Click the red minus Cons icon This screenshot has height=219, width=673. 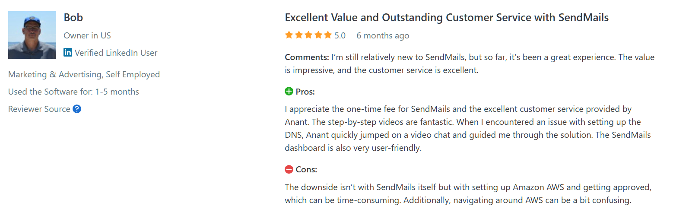[x=289, y=169]
